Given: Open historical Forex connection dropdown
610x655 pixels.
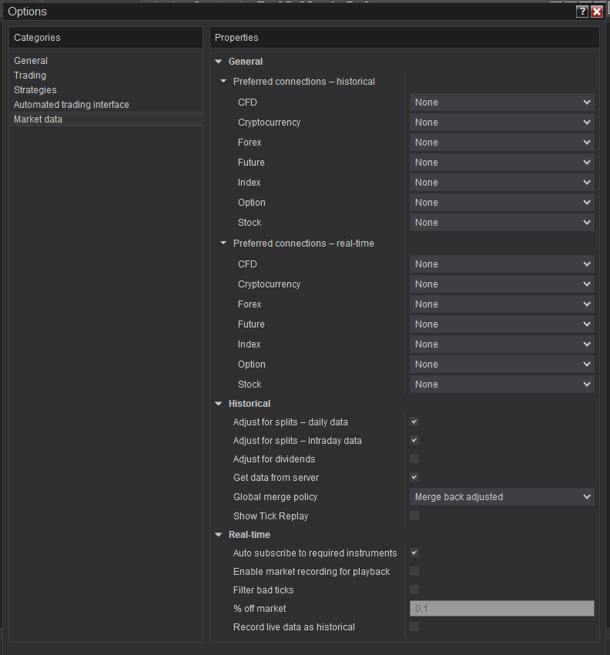Looking at the screenshot, I should 501,143.
